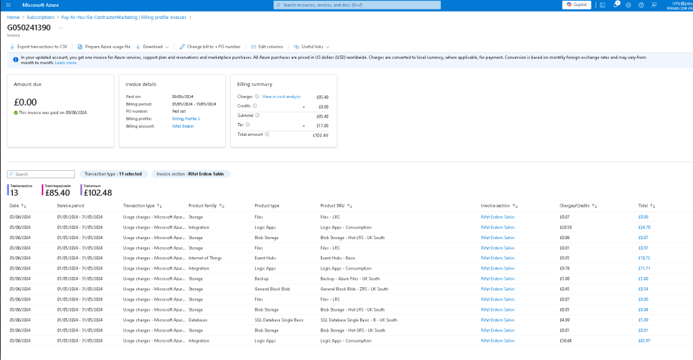693x360 pixels.
Task: Sort by the Product family column
Action: point(206,205)
